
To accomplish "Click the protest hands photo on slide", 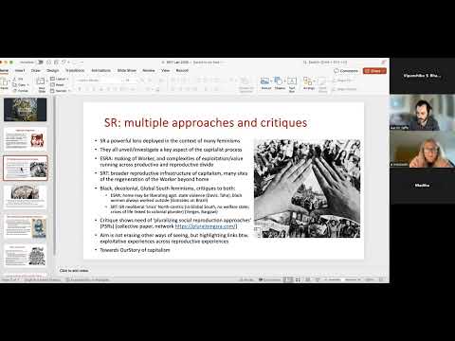I will [307, 188].
